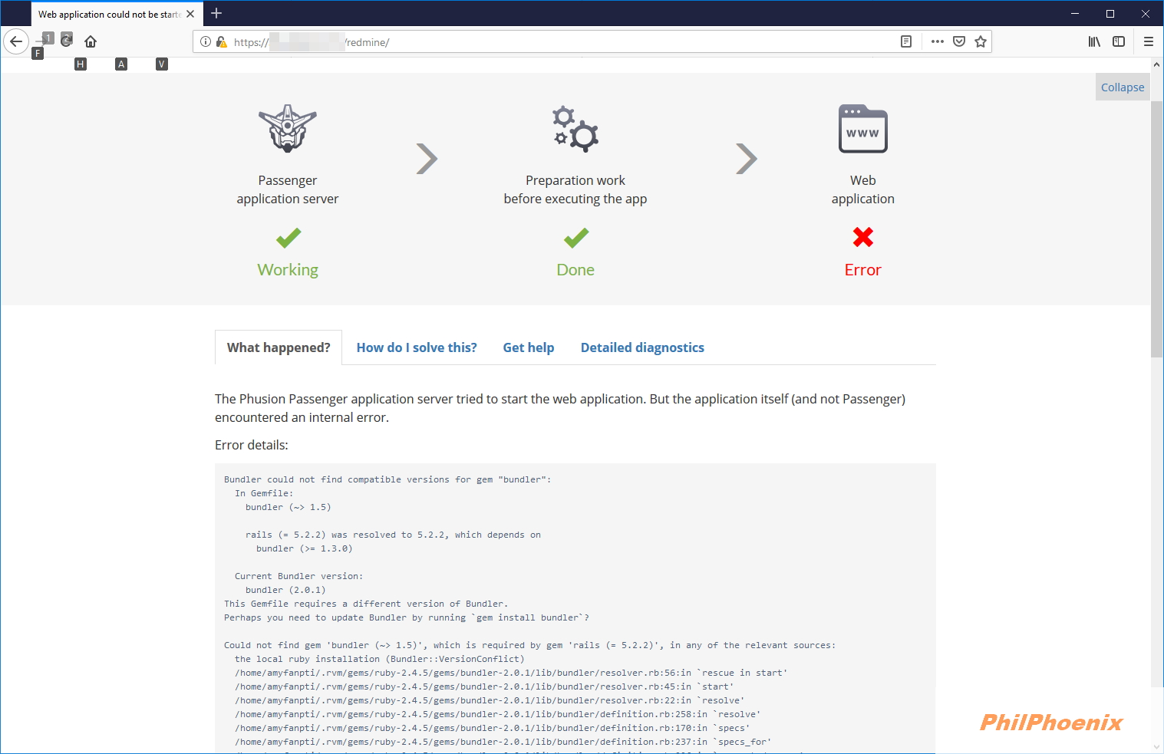Close the 'Web application could not be started' tab

(x=190, y=14)
